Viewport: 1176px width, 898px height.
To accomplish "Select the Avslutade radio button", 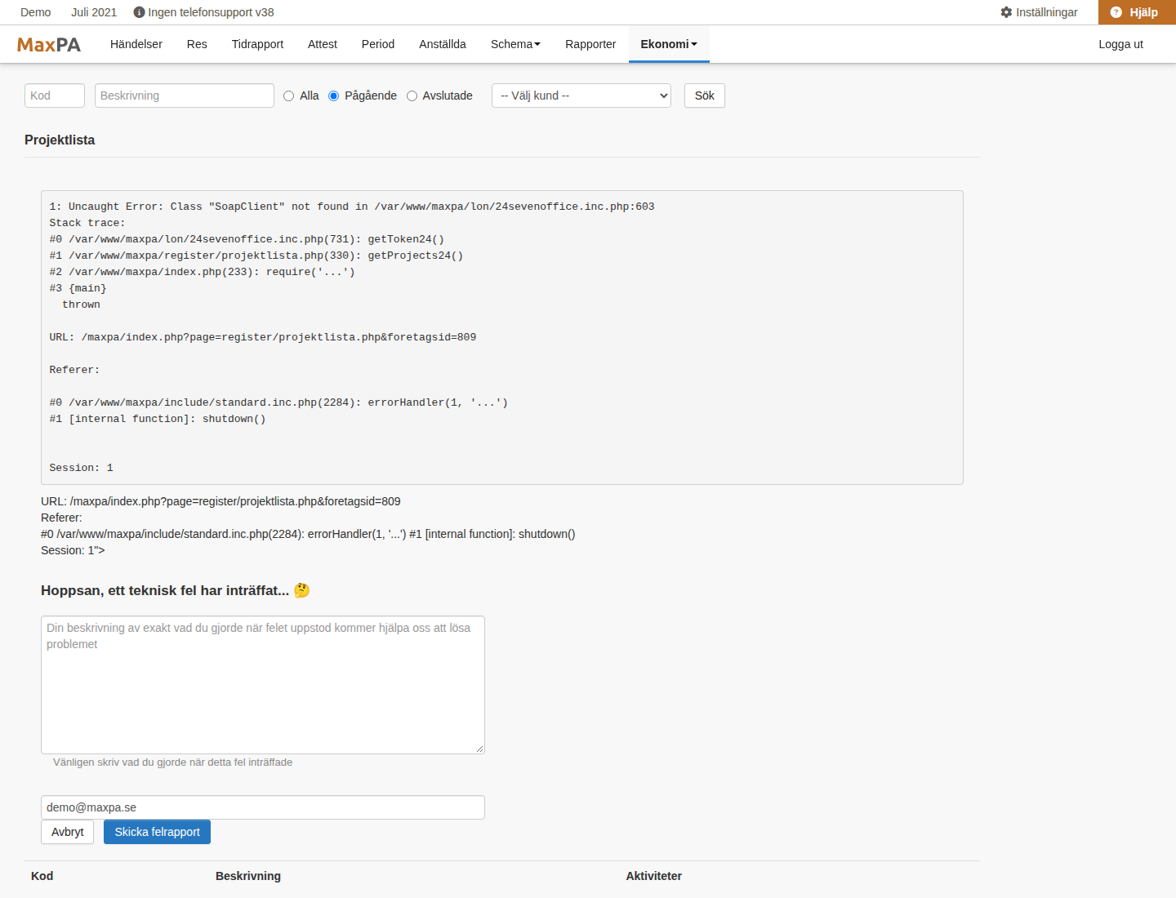I will (412, 96).
